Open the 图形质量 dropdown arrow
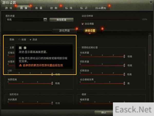Image resolution: width=154 pixels, height=116 pixels. (45, 20)
